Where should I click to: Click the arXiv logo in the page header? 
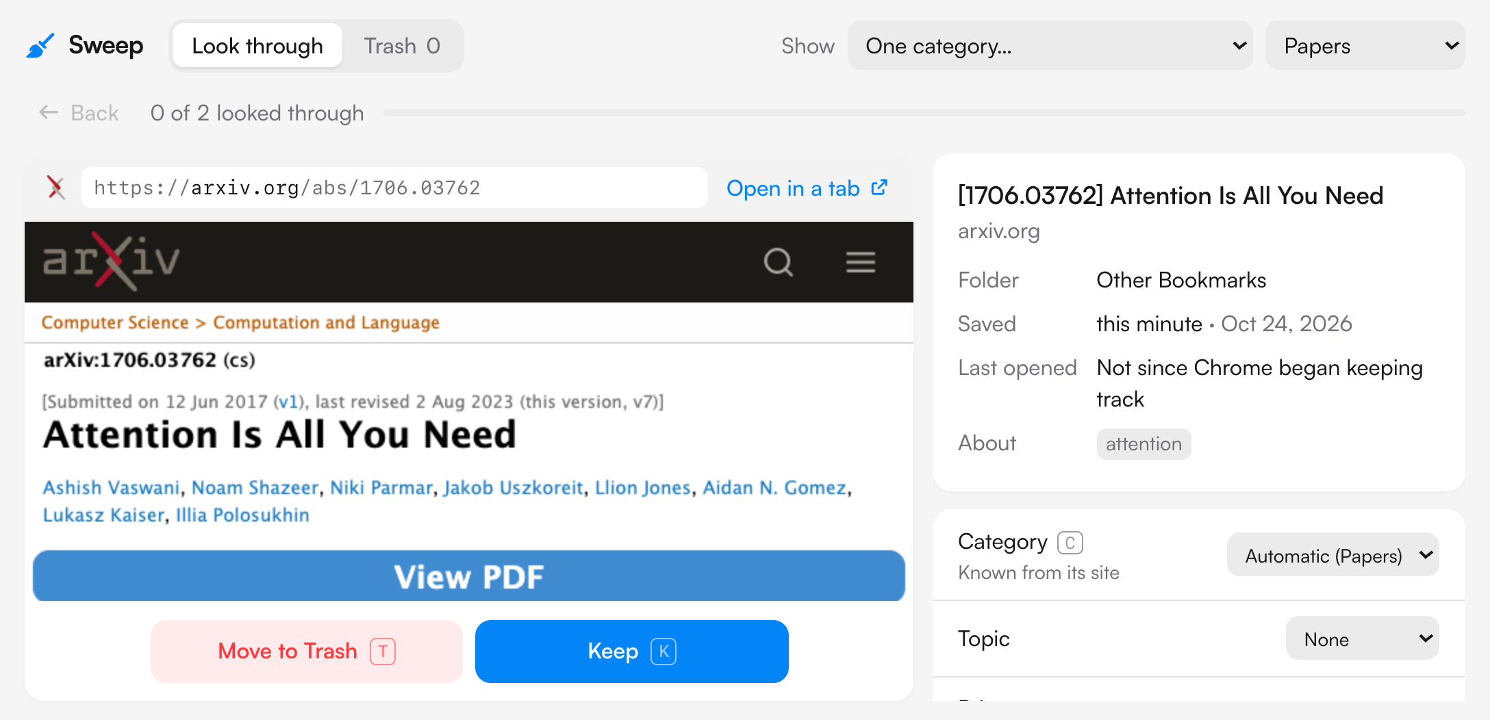coord(111,261)
